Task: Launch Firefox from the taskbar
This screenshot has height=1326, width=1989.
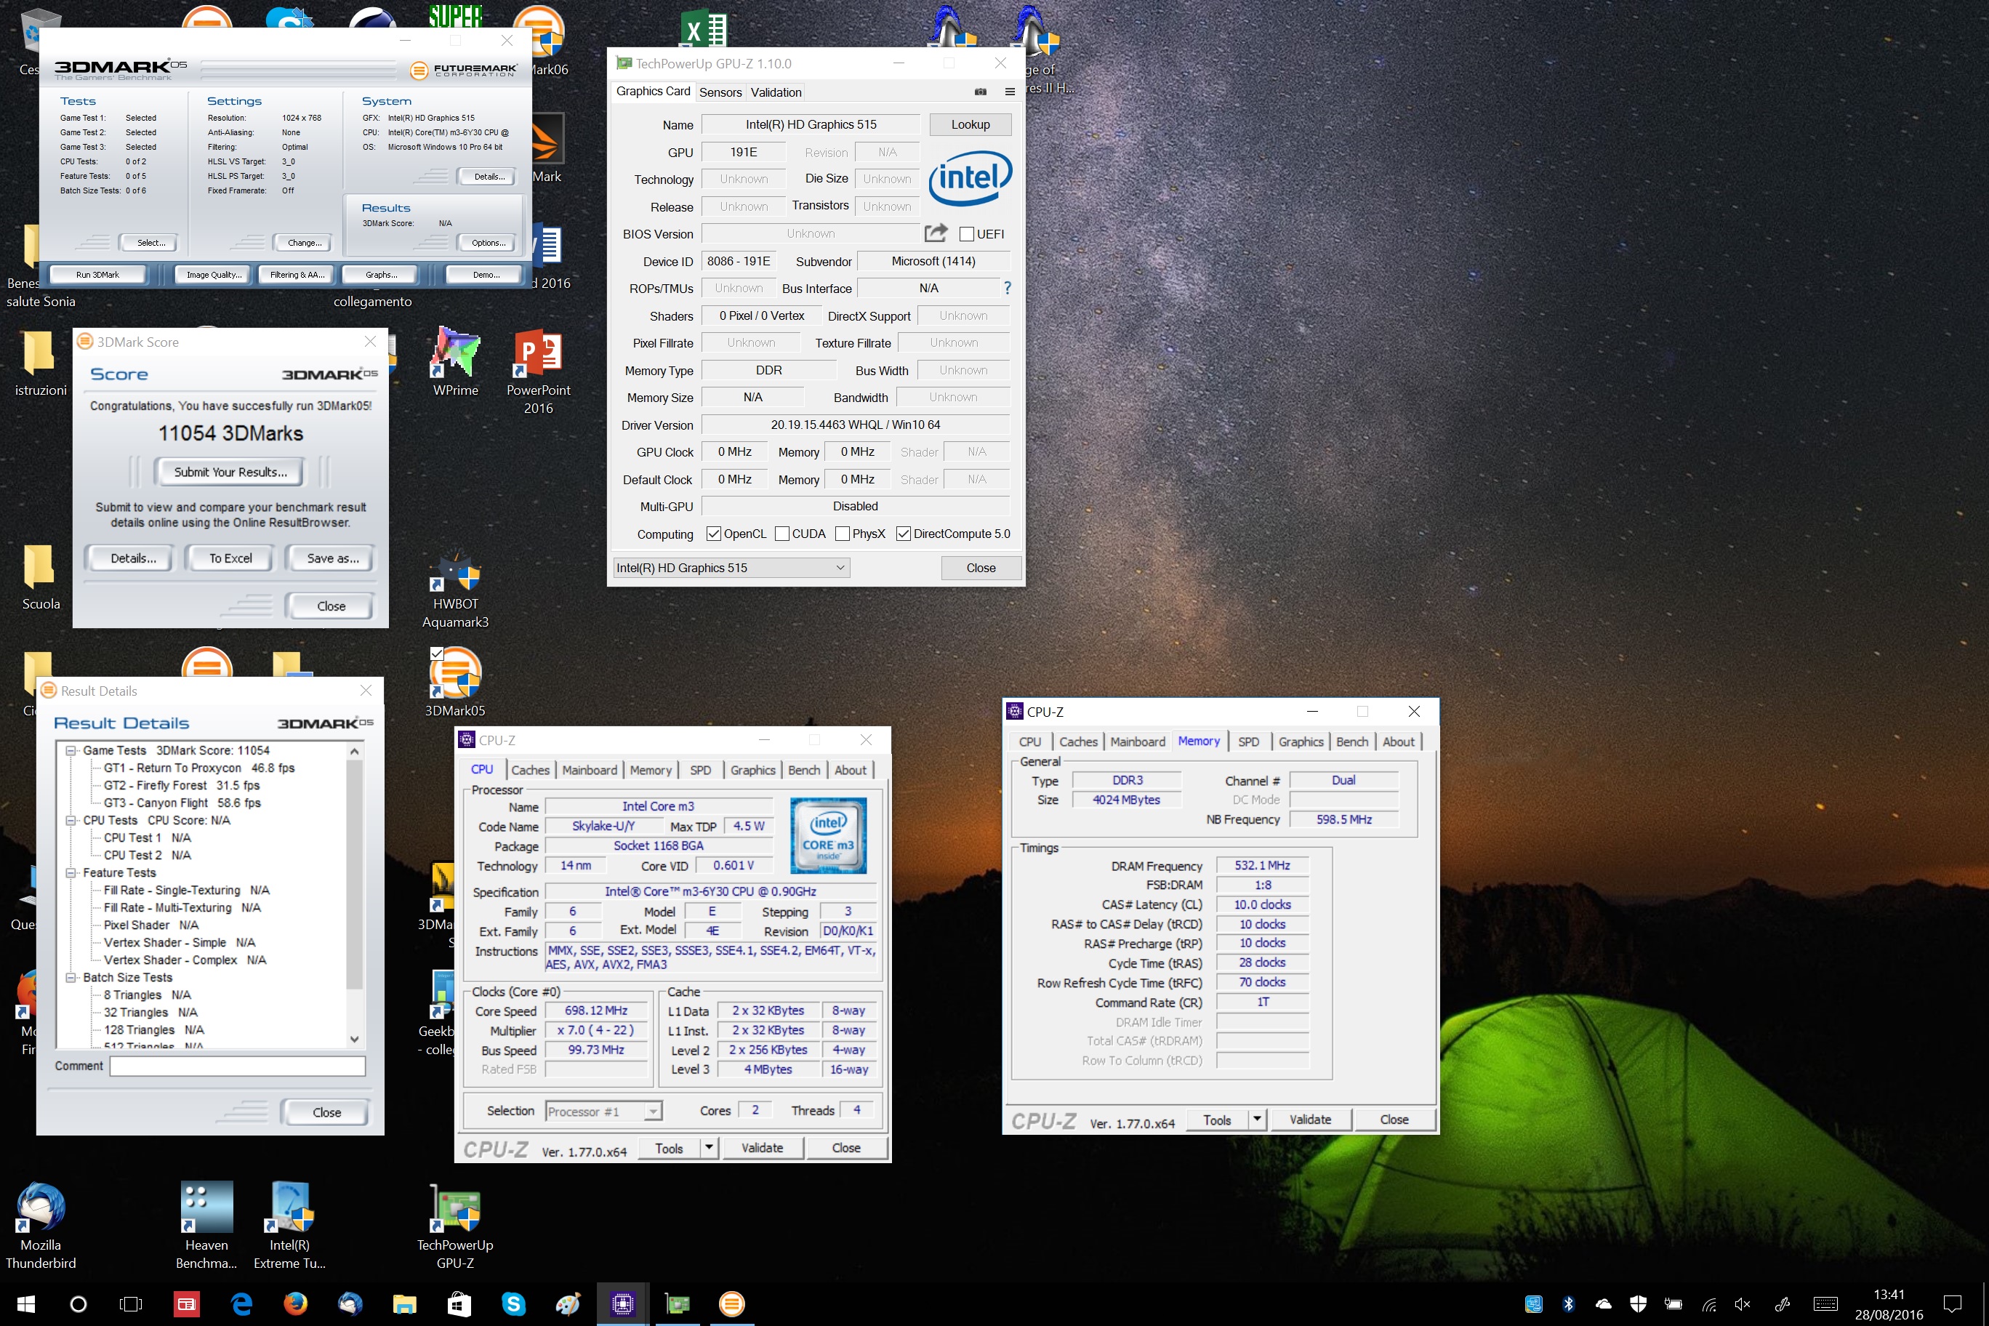Action: [x=295, y=1304]
